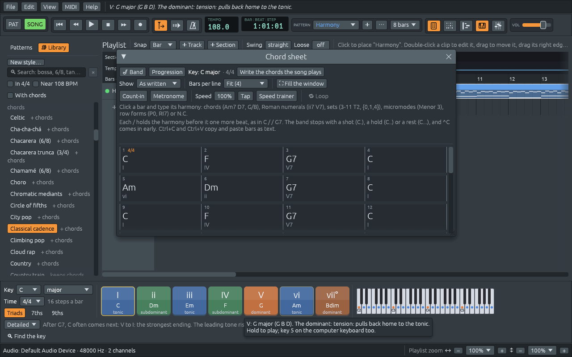
Task: Toggle the metronome icon in the transport bar
Action: (x=193, y=25)
